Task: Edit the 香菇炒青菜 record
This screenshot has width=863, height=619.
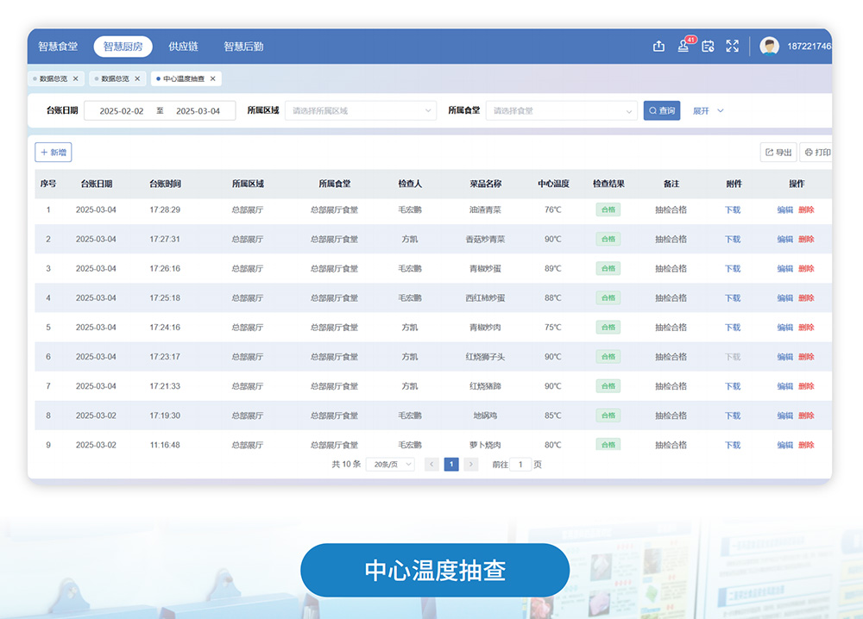Action: pos(786,239)
